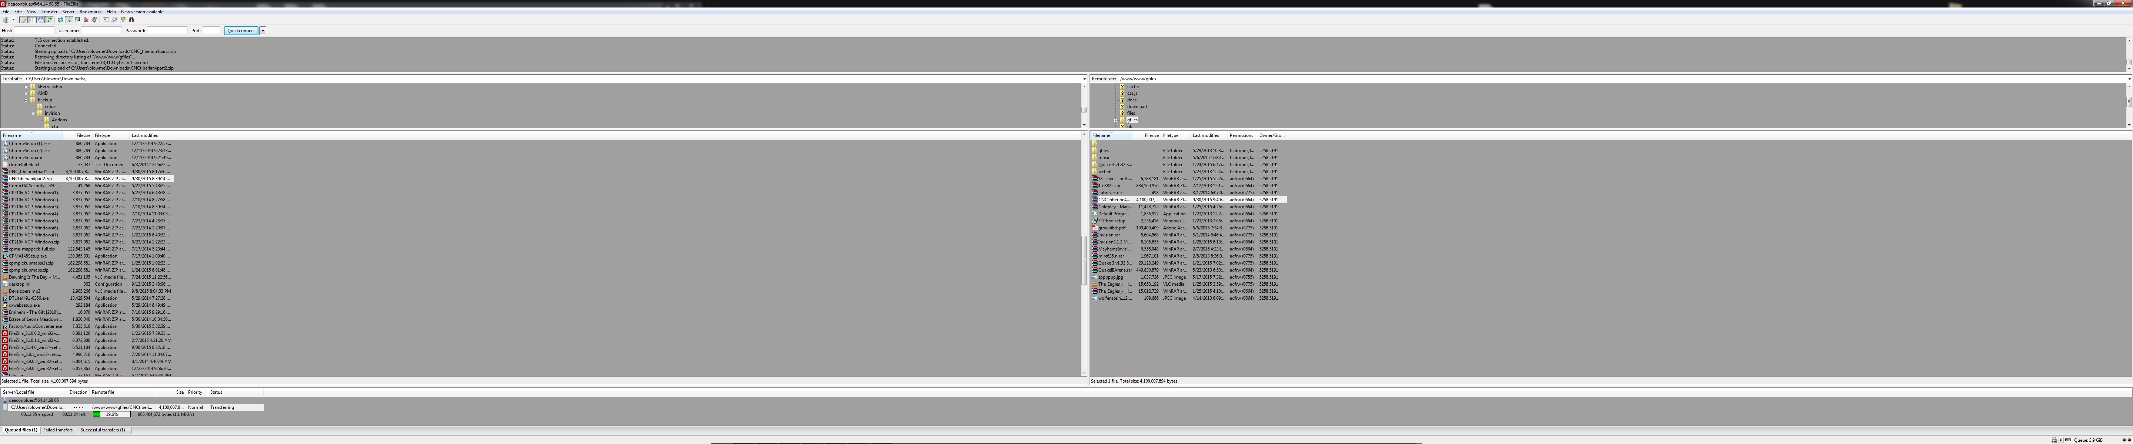Focus the Host input field
Image resolution: width=2133 pixels, height=444 pixels.
tap(35, 31)
